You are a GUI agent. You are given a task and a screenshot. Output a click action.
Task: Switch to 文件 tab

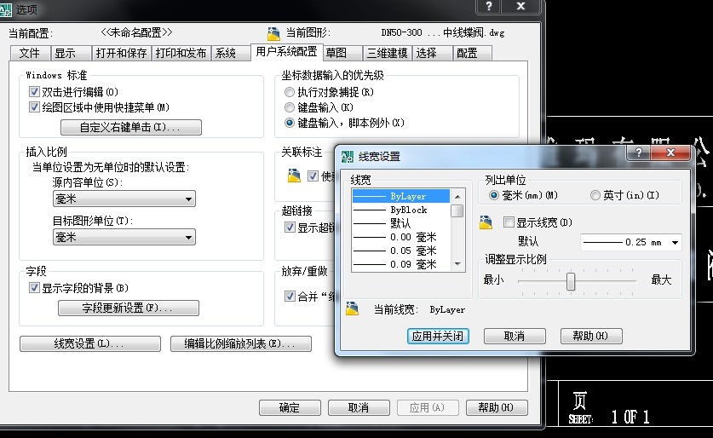click(30, 53)
